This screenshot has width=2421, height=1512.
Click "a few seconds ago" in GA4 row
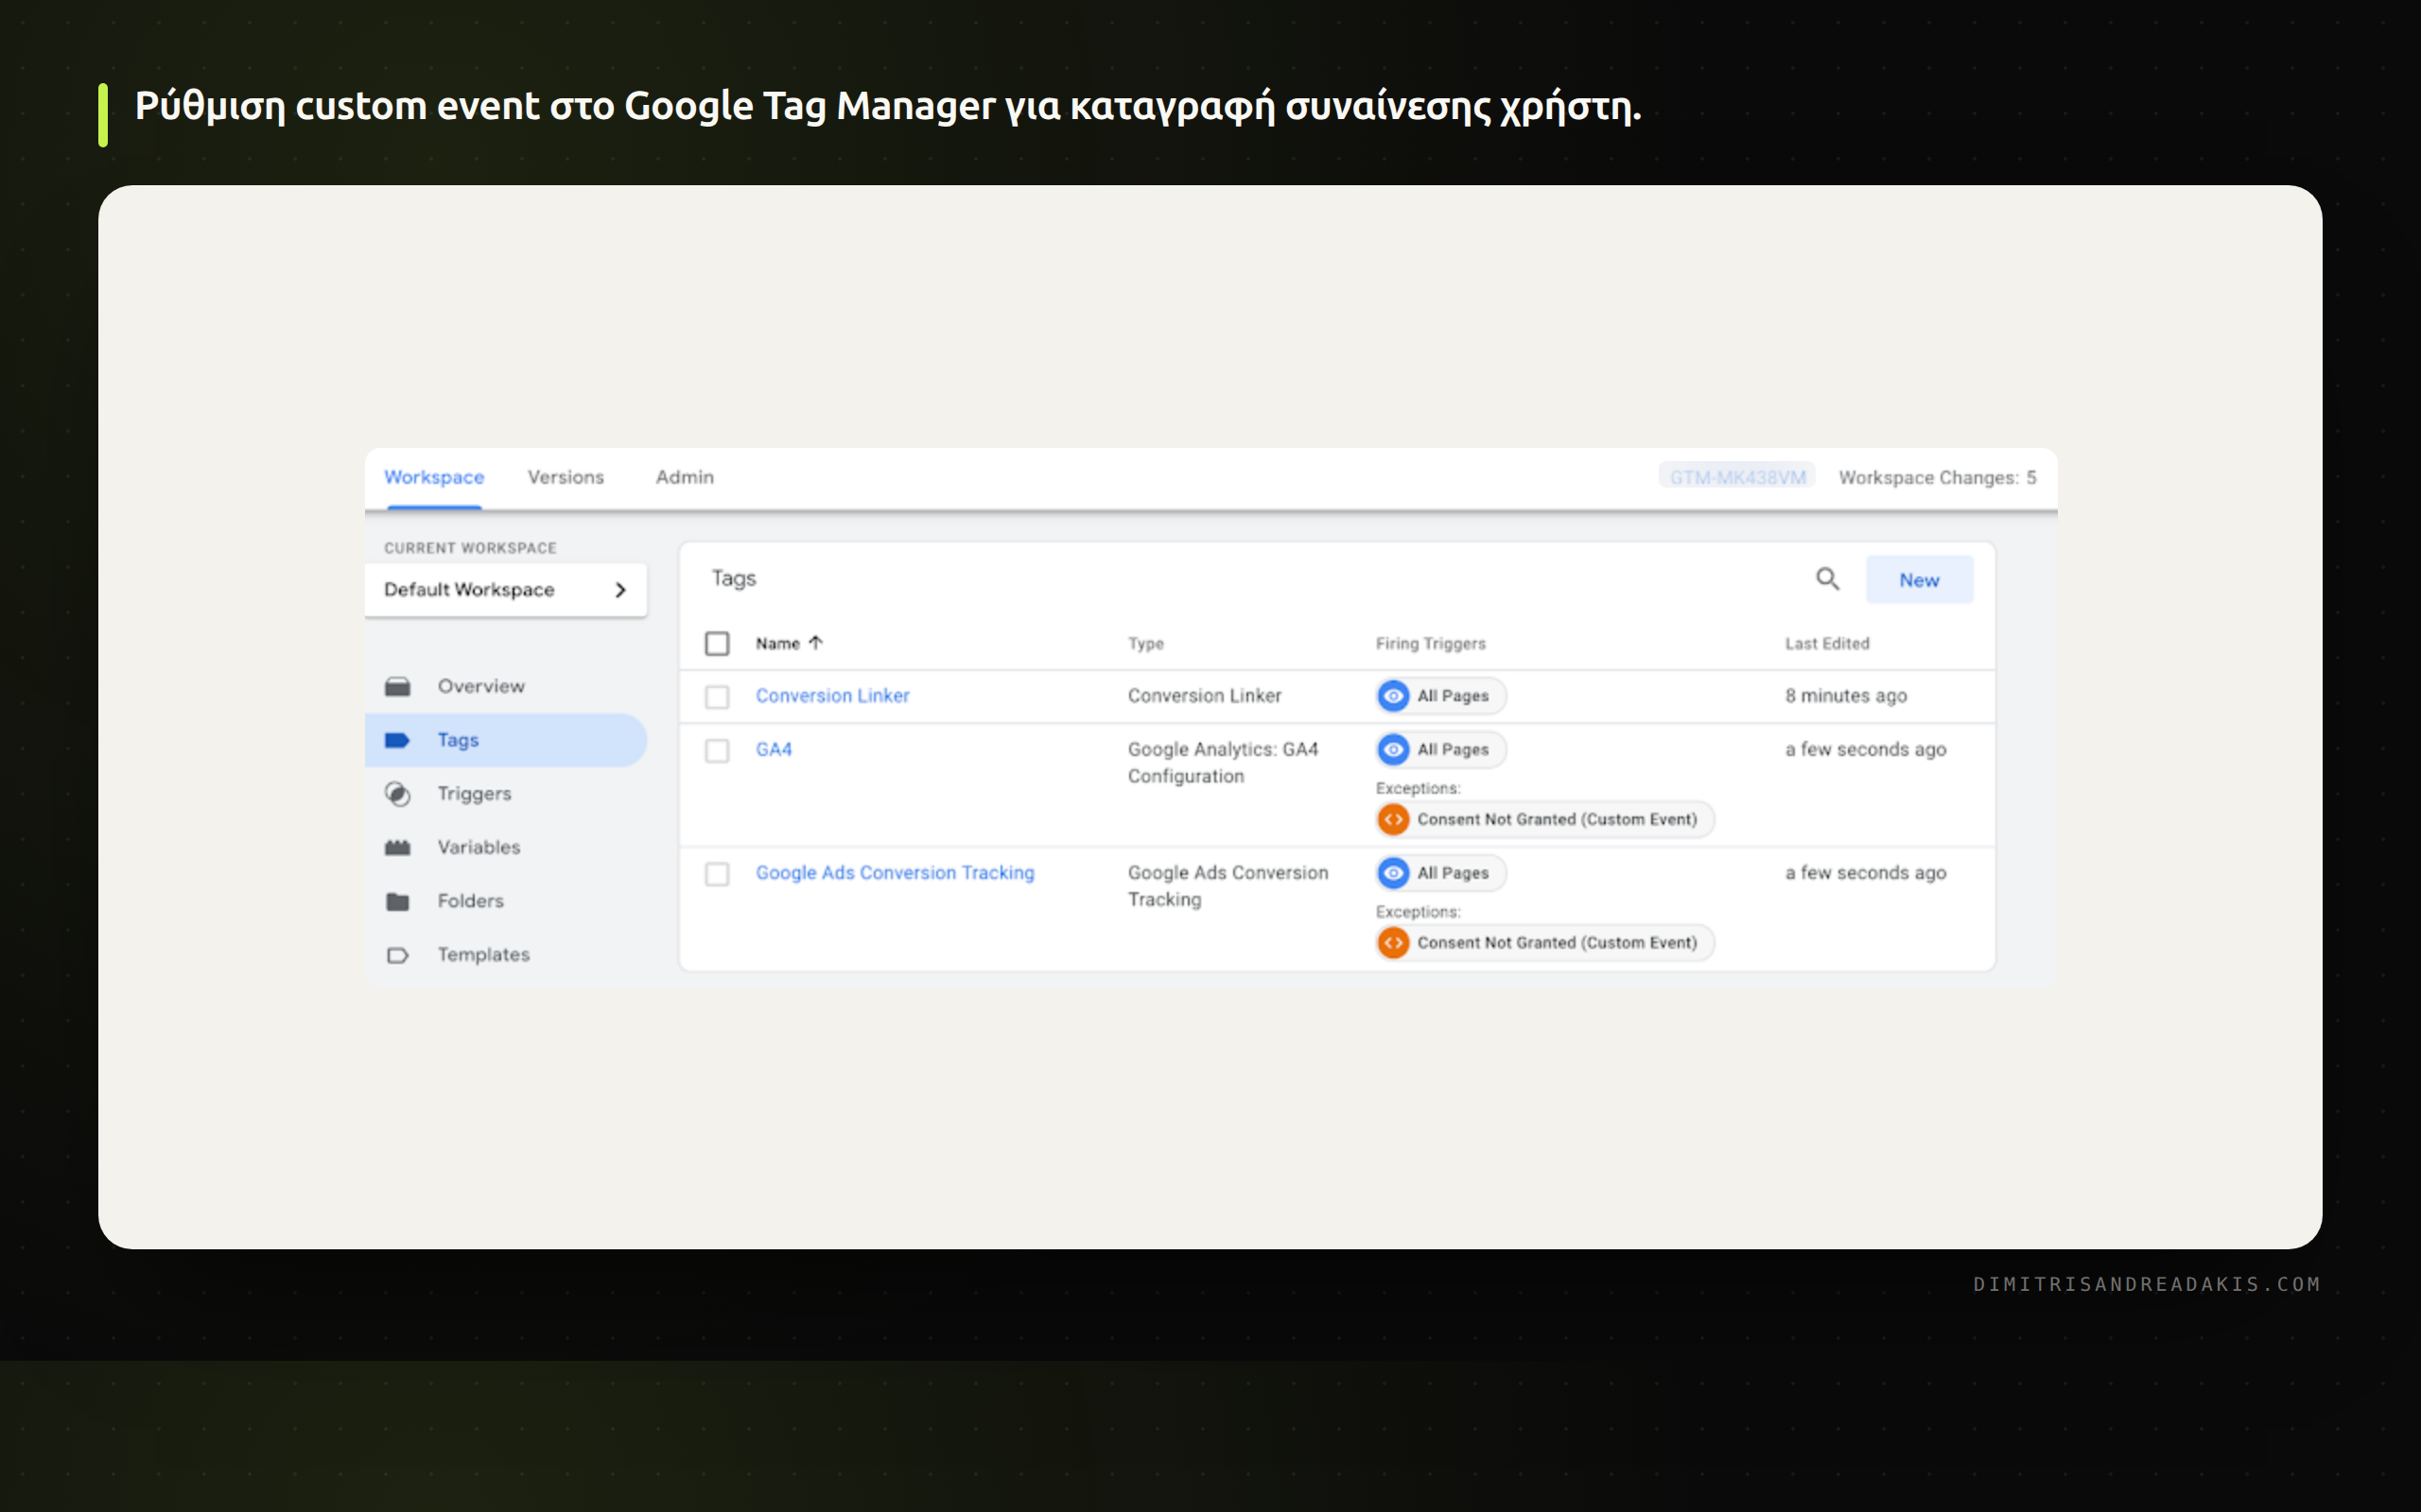point(1866,750)
